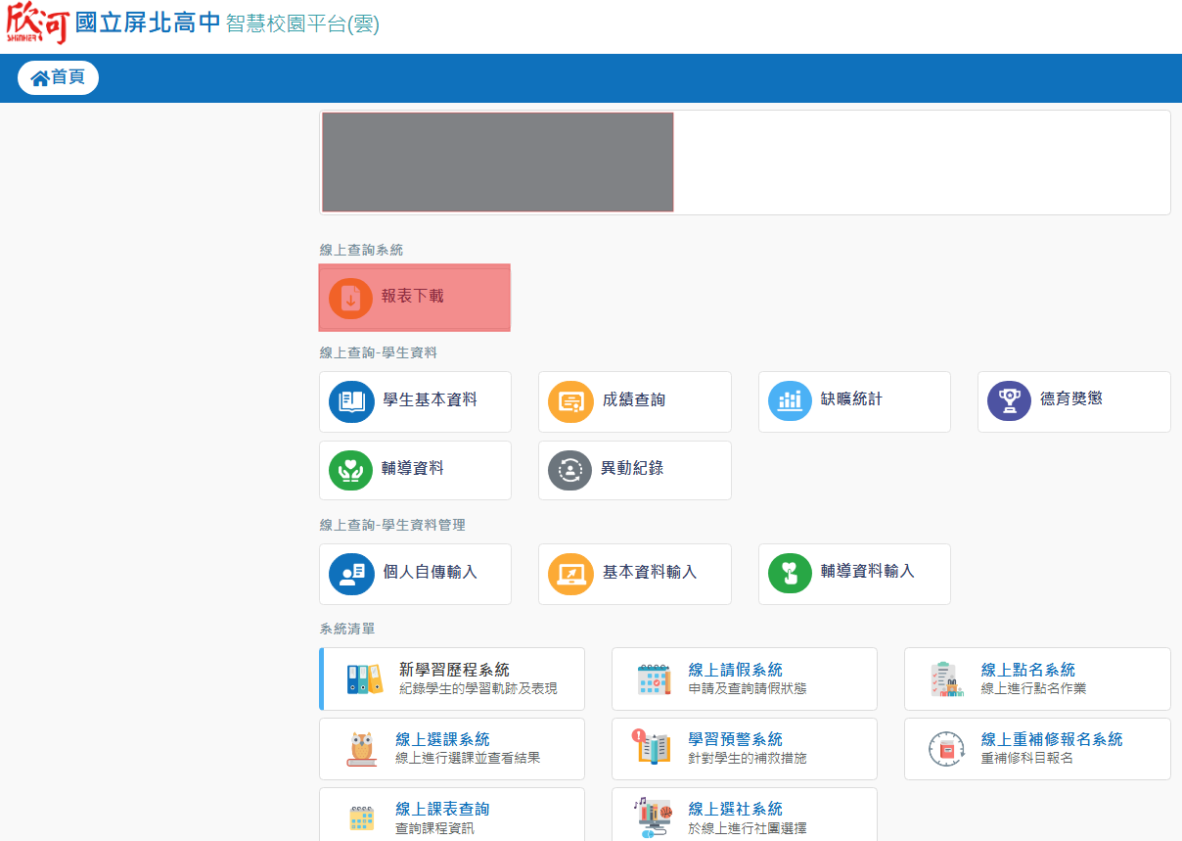Click the 學習預警系統 entry
Viewport: 1182px width, 841px height.
735,740
